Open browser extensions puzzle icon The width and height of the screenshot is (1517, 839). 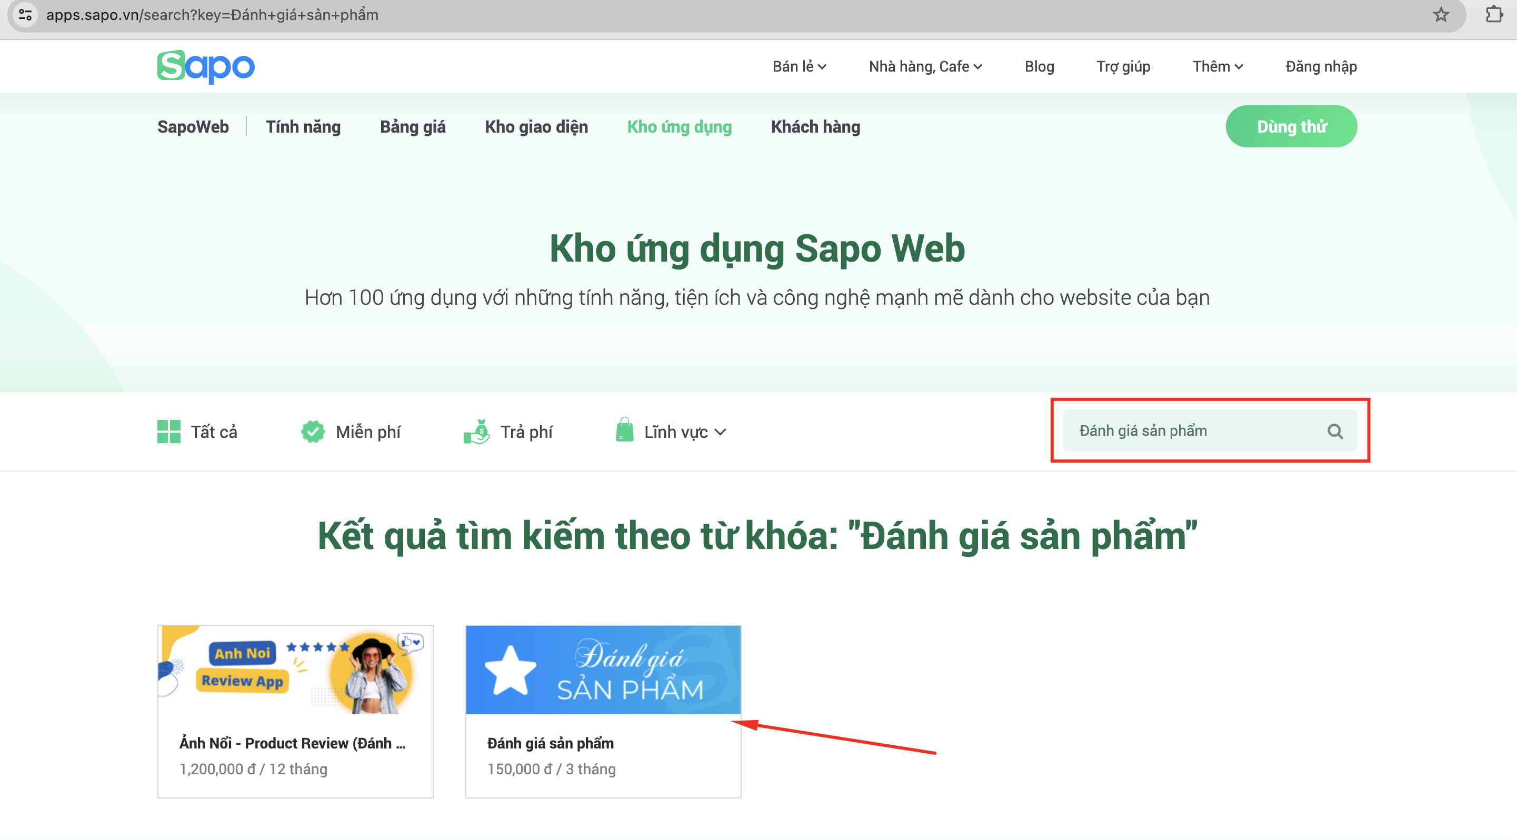click(x=1494, y=15)
